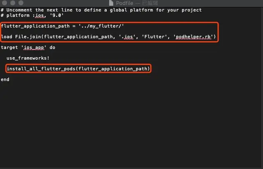This screenshot has height=169, width=263.
Task: Place cursor in the 'podhelper.rb' string
Action: pos(193,37)
